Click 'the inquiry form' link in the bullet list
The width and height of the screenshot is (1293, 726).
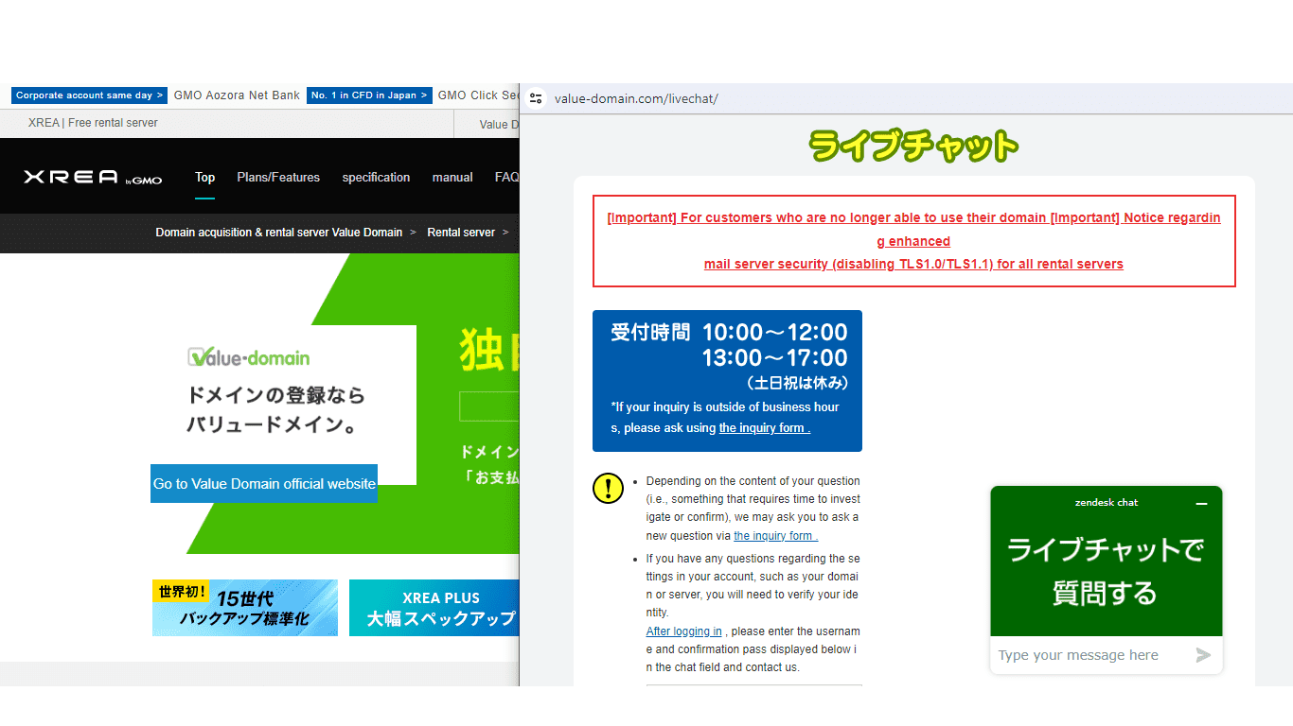click(x=776, y=536)
